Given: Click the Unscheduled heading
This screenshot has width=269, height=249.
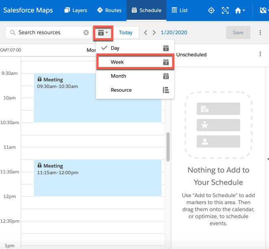Looking at the screenshot, I should (x=192, y=55).
